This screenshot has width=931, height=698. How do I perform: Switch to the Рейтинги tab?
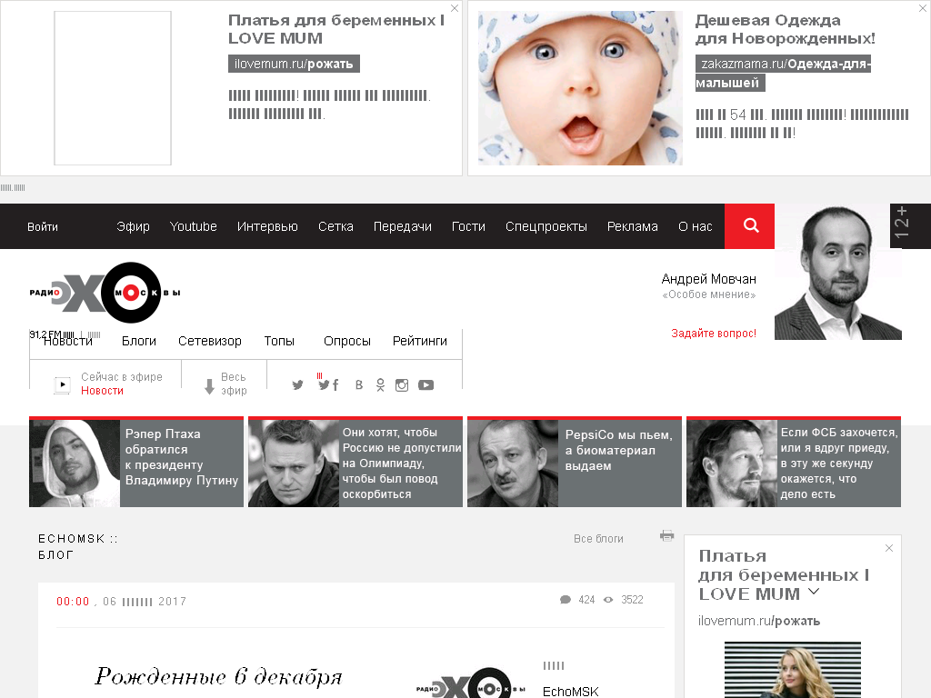coord(420,342)
